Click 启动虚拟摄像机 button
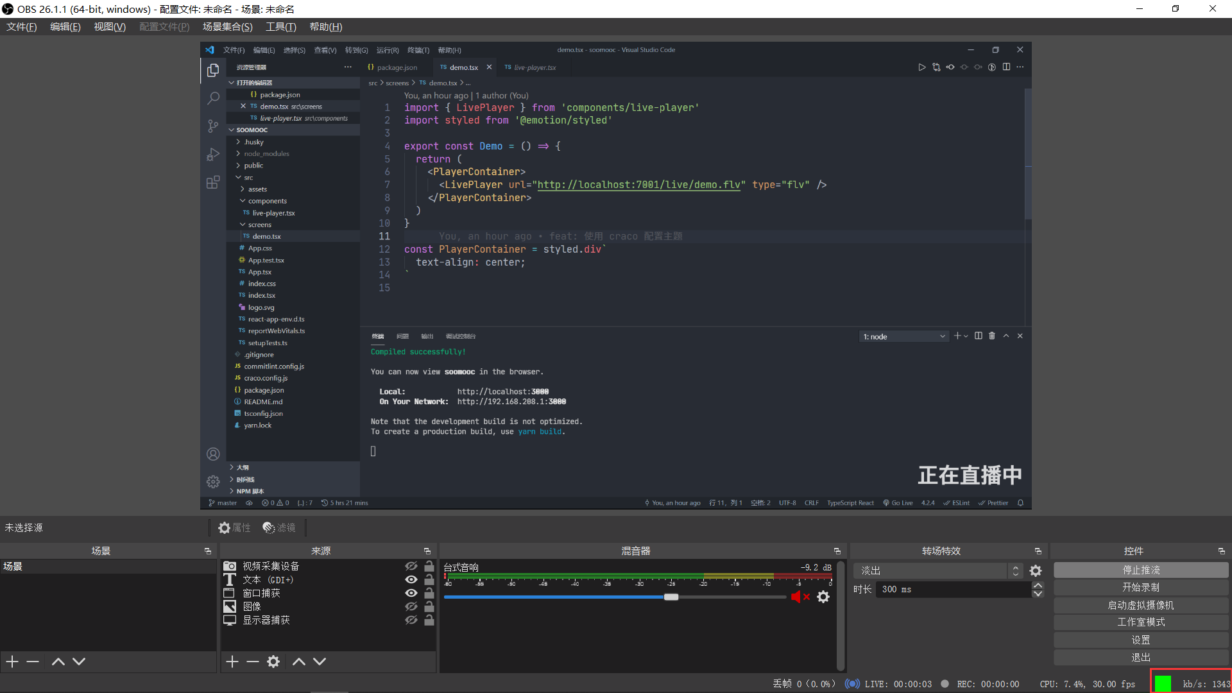The height and width of the screenshot is (693, 1232). [1141, 605]
